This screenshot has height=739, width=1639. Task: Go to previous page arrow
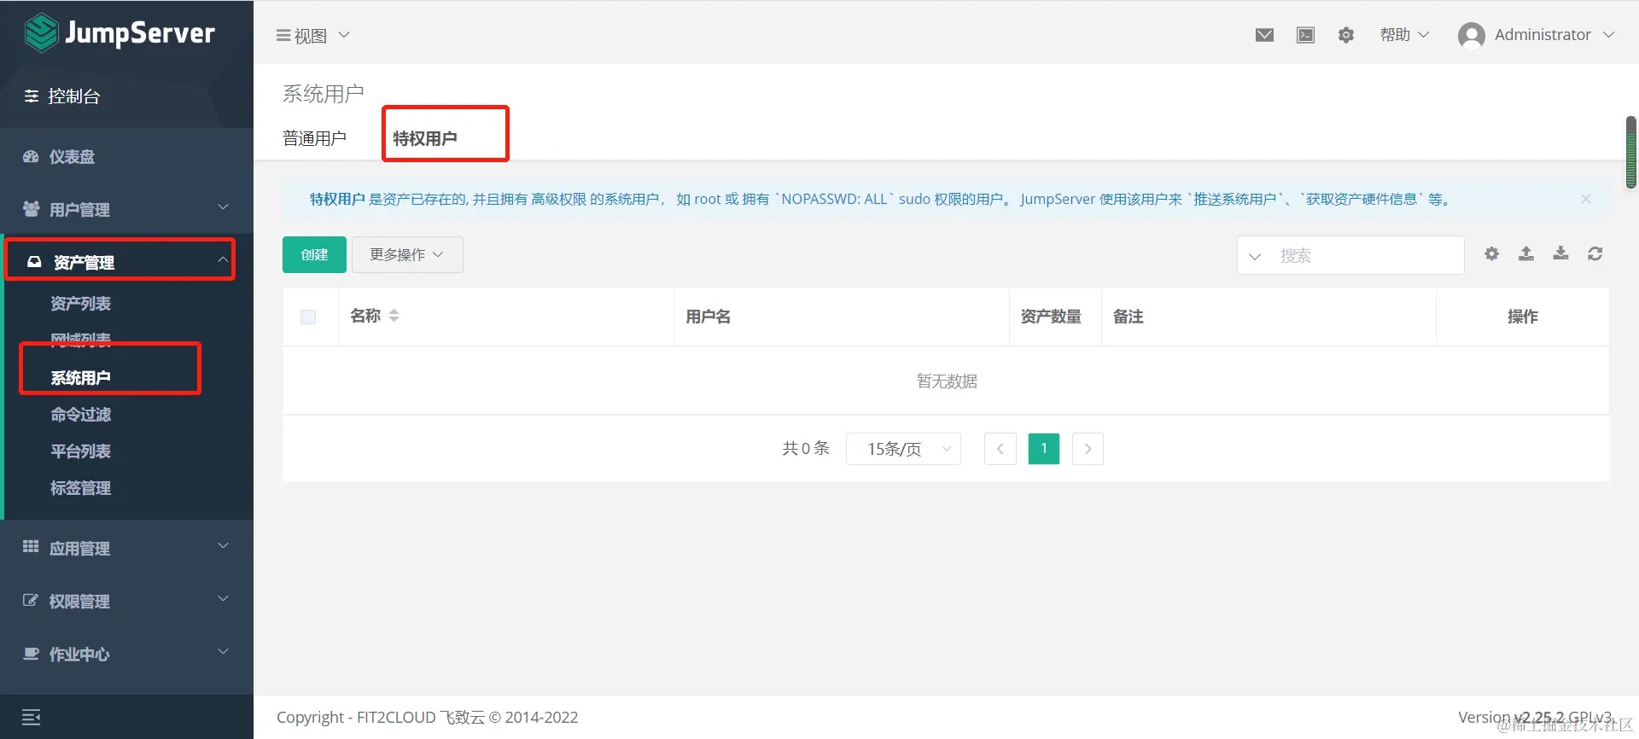(x=1000, y=449)
